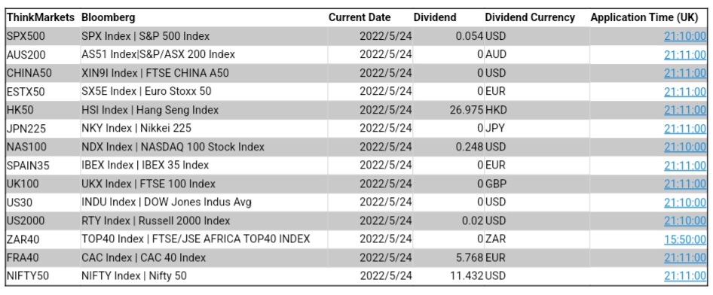The width and height of the screenshot is (713, 295).
Task: Open the US30 application time link
Action: (685, 202)
